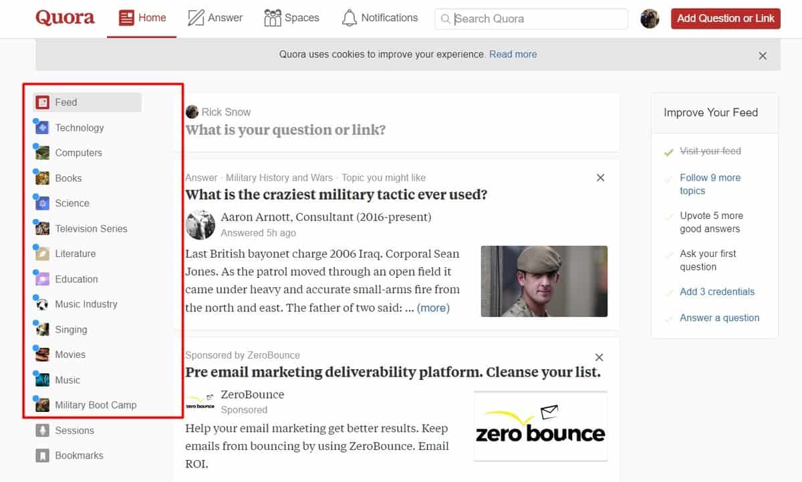Open the soldier photo thumbnail

pyautogui.click(x=544, y=281)
